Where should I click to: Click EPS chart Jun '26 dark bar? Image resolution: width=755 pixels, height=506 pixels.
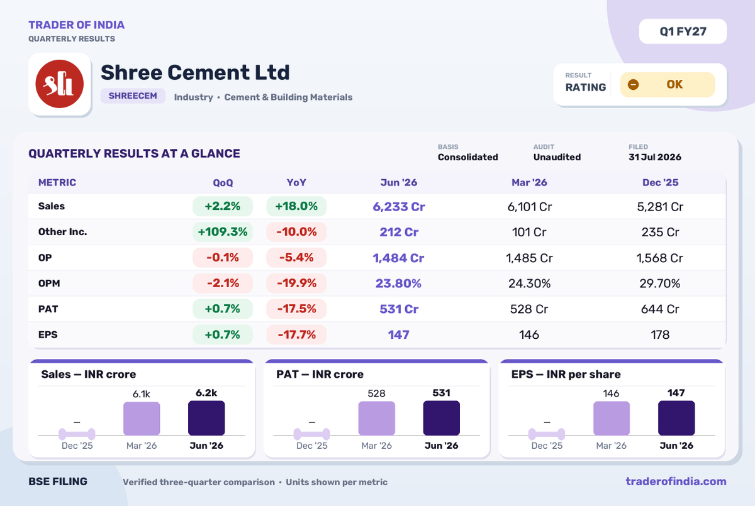(x=676, y=418)
